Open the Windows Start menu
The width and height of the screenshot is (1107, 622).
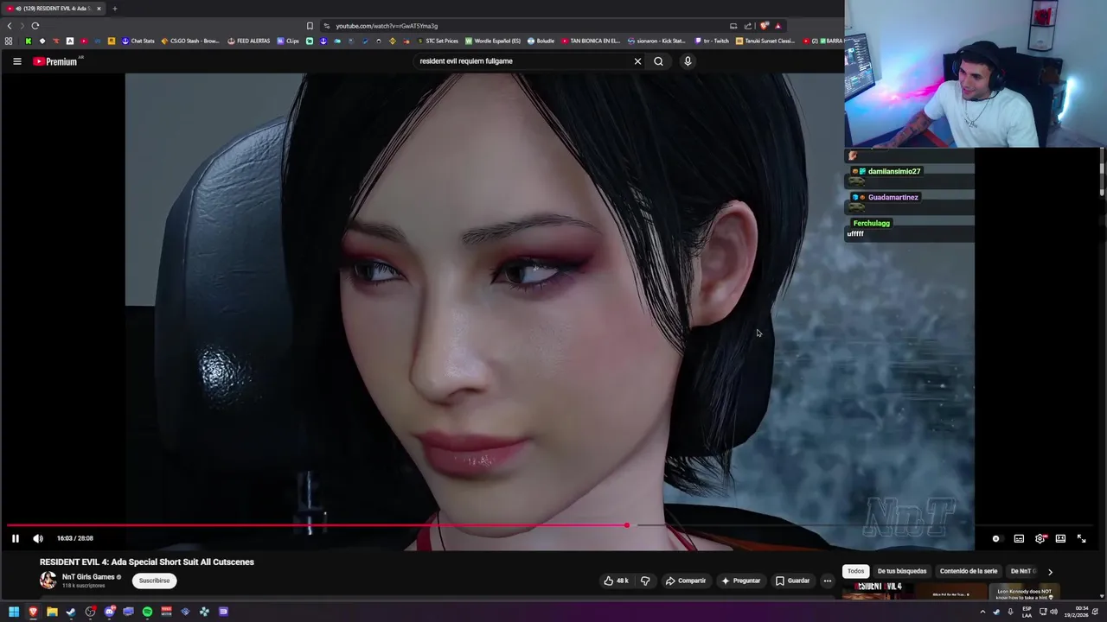click(14, 612)
